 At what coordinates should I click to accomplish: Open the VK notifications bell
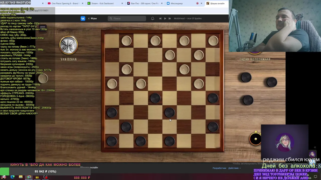pyautogui.click(x=152, y=18)
